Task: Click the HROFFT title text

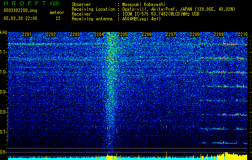Action: (25, 3)
